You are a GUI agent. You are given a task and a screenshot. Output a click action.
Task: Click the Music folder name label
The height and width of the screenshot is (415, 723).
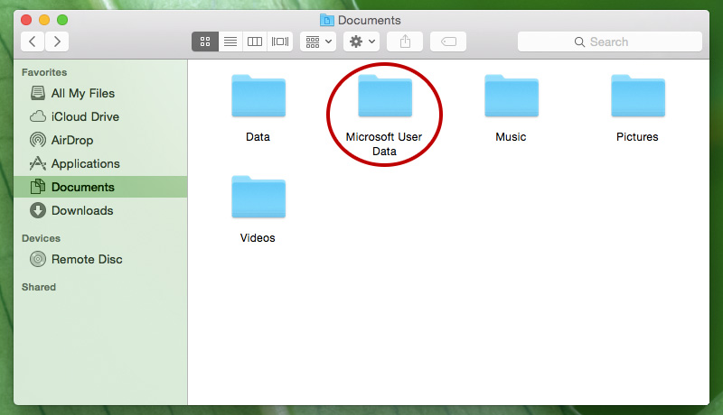(x=511, y=136)
